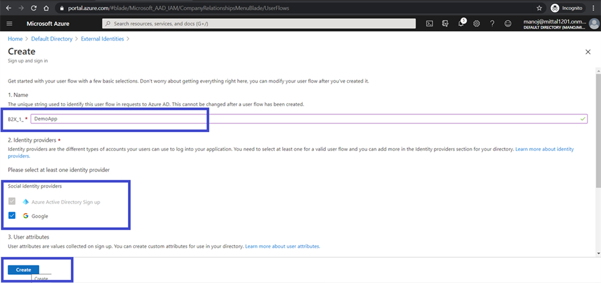Open the Incognito profile indicator
This screenshot has width=601, height=283.
pyautogui.click(x=566, y=8)
